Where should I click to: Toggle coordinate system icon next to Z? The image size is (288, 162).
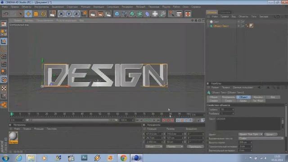click(84, 14)
